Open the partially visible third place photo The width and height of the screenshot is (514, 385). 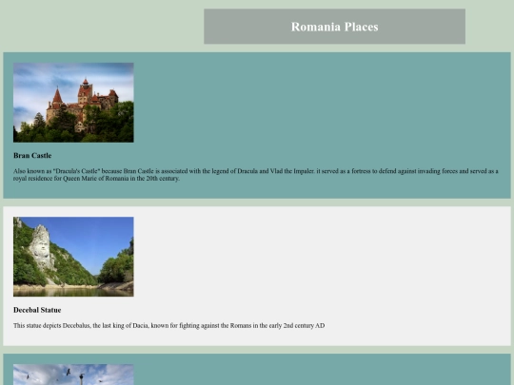(x=73, y=375)
